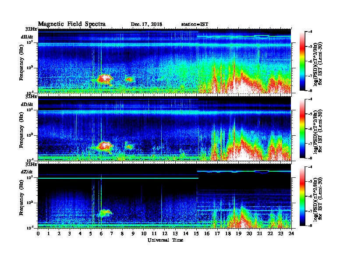Click the 06 UT red burst in dD/dt spectrogram
This screenshot has width=347, height=268.
pyautogui.click(x=105, y=146)
